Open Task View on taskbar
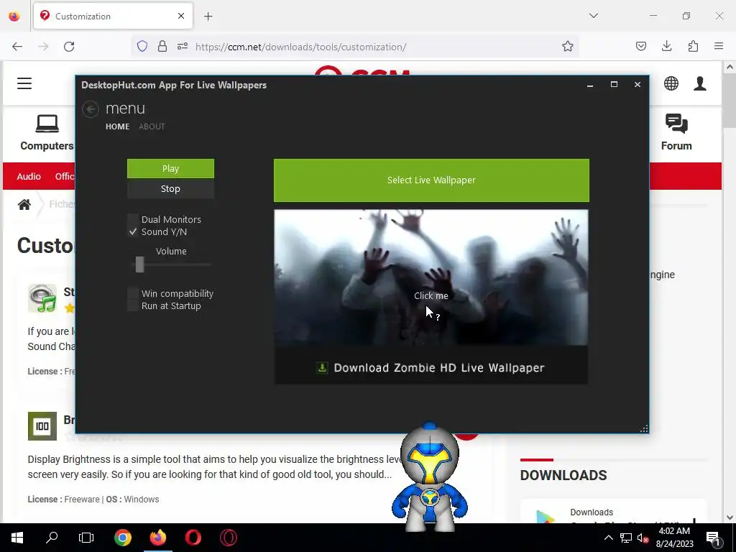This screenshot has width=736, height=552. pos(86,538)
